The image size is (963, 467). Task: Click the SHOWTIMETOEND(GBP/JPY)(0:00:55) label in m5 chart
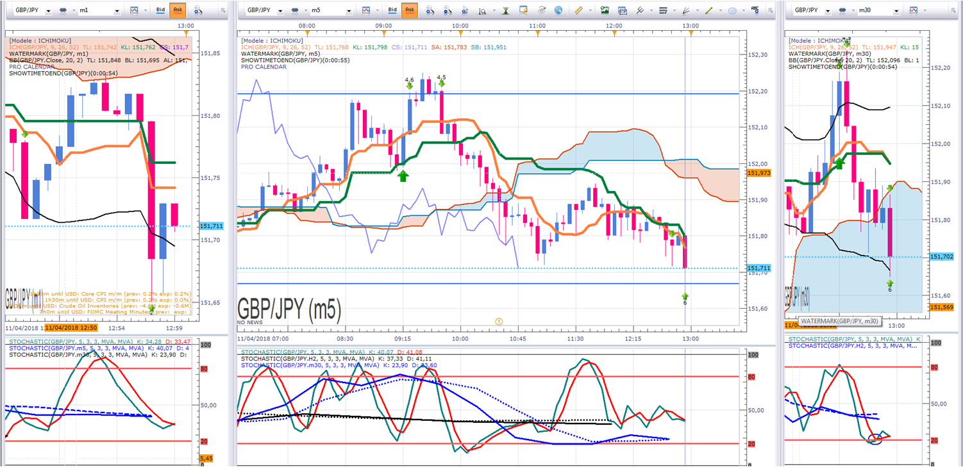point(295,60)
